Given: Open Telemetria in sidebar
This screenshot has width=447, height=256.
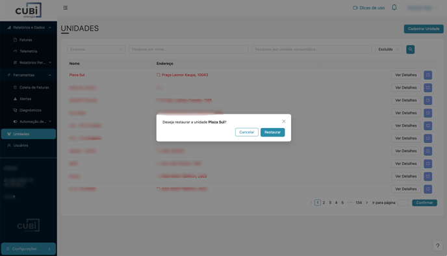Looking at the screenshot, I should 28,51.
